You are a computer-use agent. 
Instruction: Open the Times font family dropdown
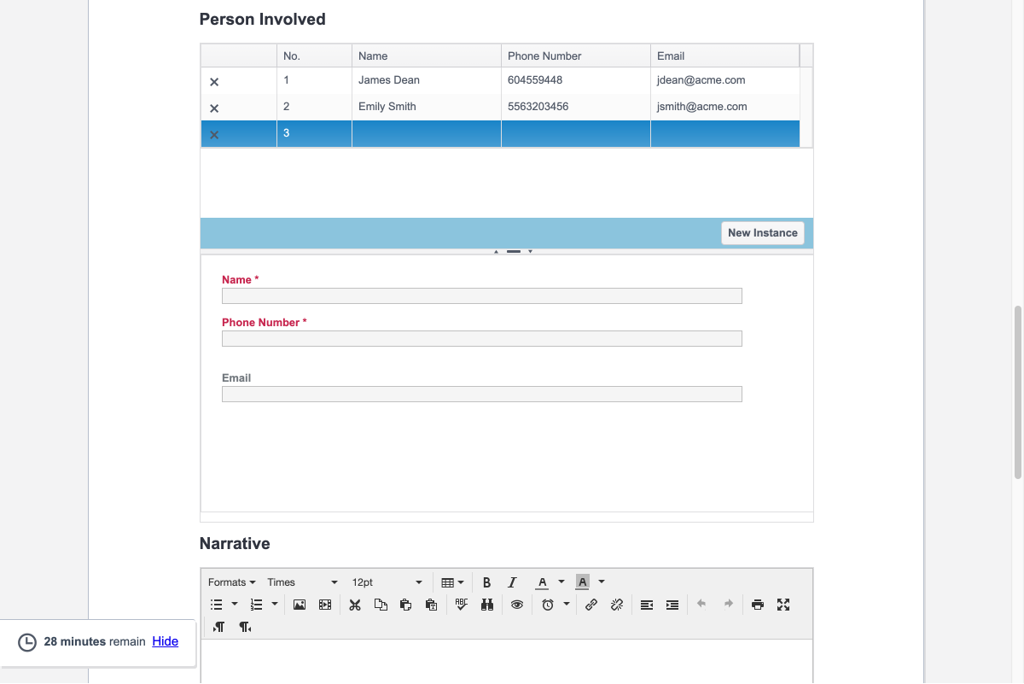[x=302, y=582]
